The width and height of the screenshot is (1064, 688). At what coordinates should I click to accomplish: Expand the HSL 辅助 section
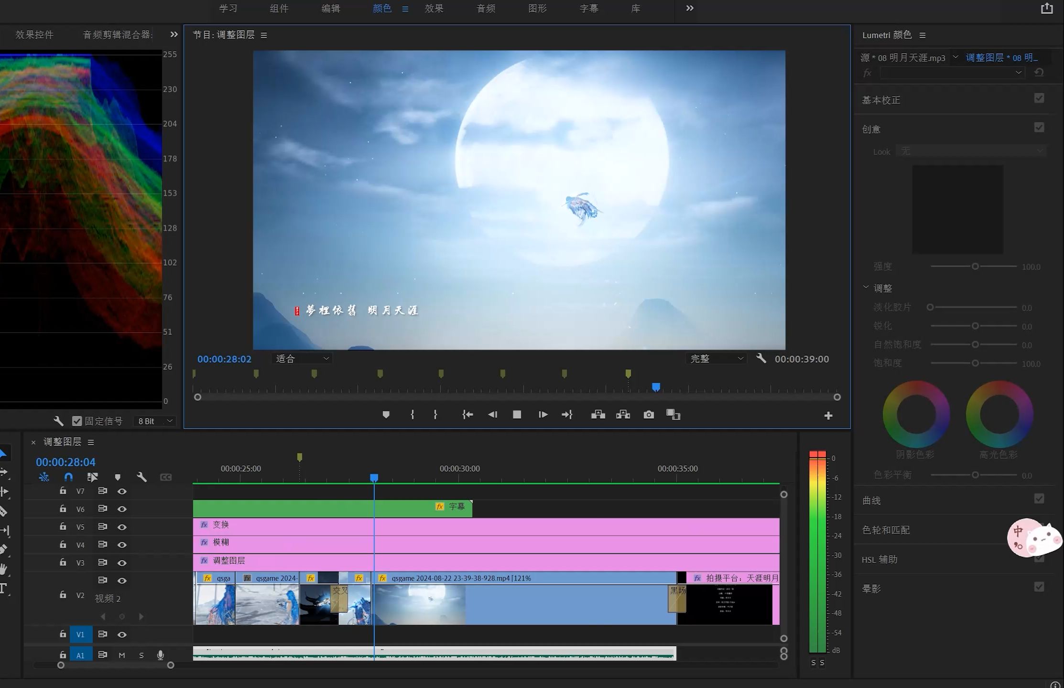[x=879, y=559]
